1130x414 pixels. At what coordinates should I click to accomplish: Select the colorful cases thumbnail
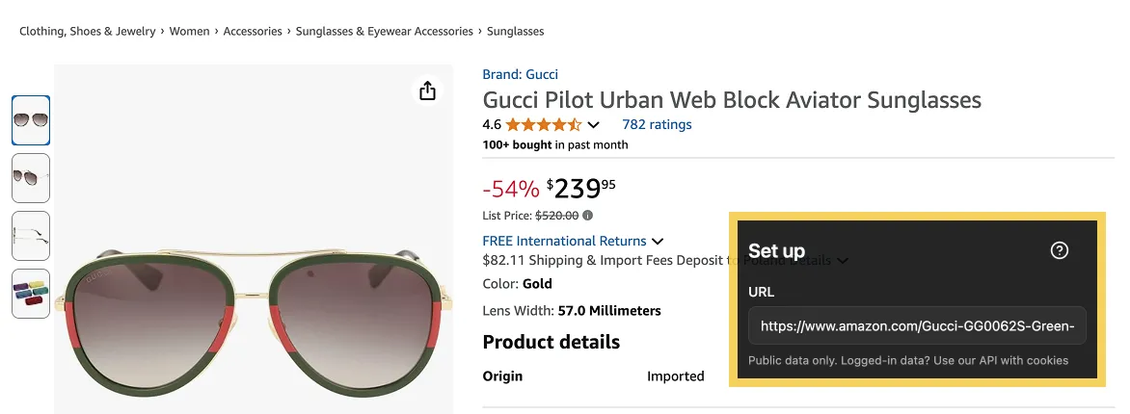(x=31, y=293)
